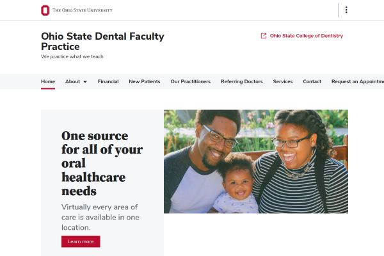Click the external link icon beside College of Dentistry

click(264, 36)
